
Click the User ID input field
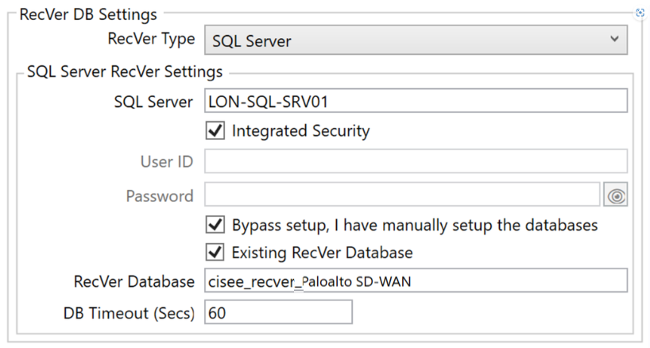(416, 161)
